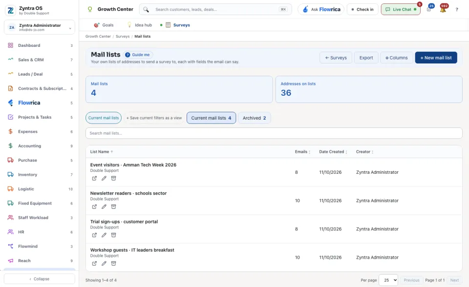
Task: Click the Next page button
Action: (x=454, y=280)
